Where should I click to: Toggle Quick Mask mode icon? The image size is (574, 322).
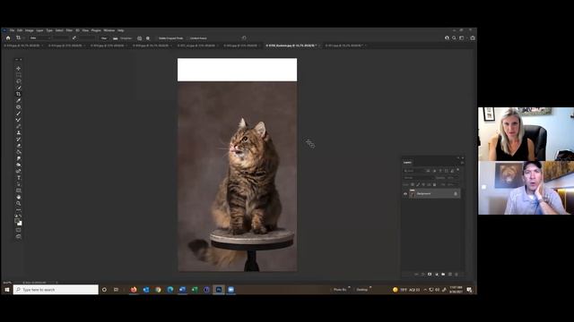(x=18, y=230)
